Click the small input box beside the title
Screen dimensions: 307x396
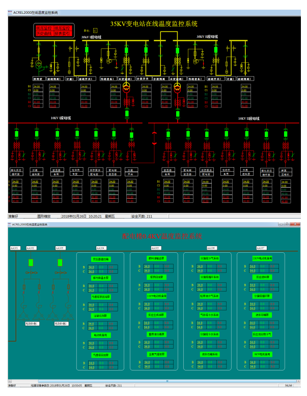point(94,31)
